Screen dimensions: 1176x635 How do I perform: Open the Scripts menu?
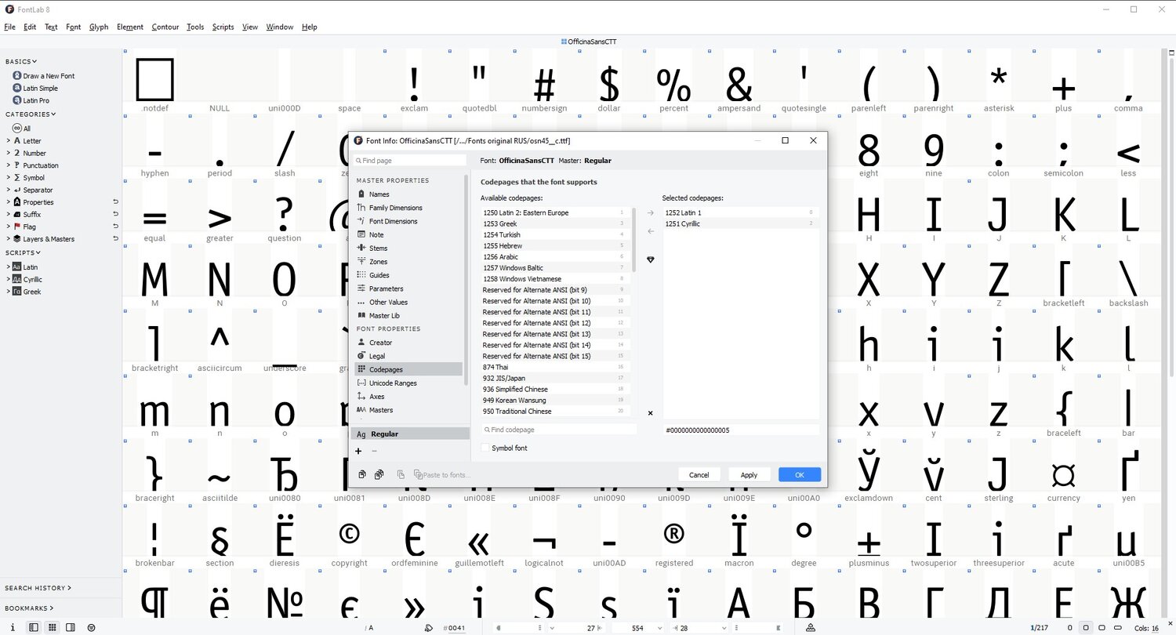(223, 27)
